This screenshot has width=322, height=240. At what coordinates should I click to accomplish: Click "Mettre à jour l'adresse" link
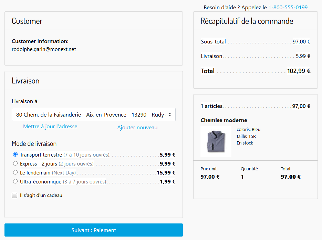[50, 127]
